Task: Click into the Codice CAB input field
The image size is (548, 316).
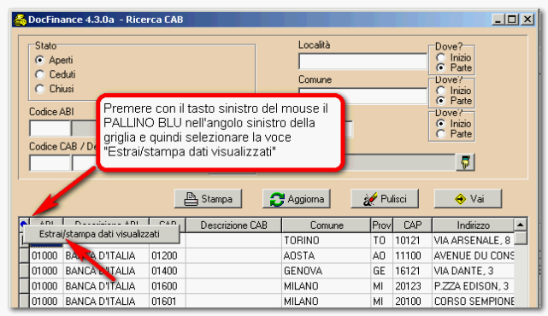Action: click(50, 163)
